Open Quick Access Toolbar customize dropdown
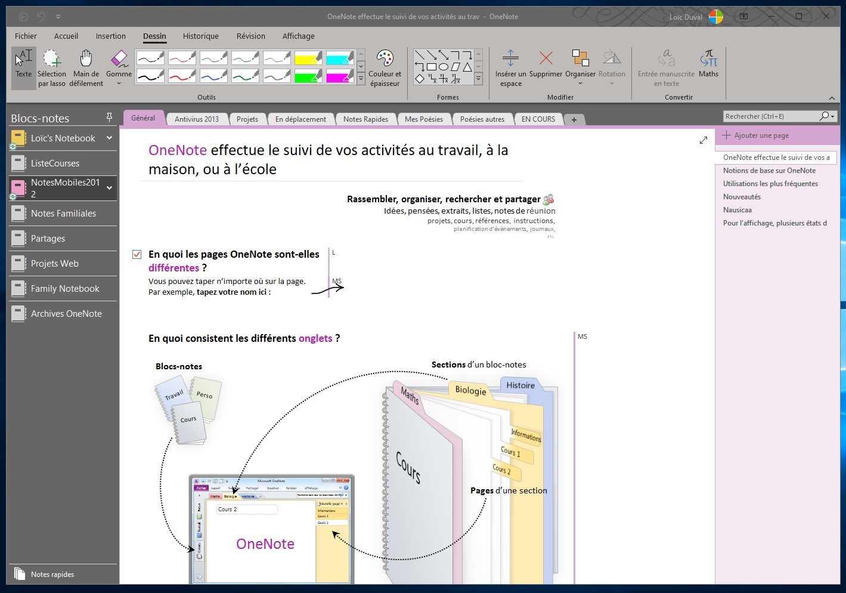This screenshot has width=846, height=593. coord(58,17)
